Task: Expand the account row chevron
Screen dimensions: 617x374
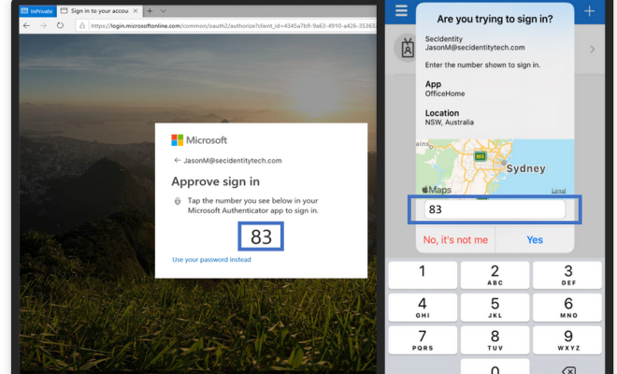Action: (x=592, y=50)
